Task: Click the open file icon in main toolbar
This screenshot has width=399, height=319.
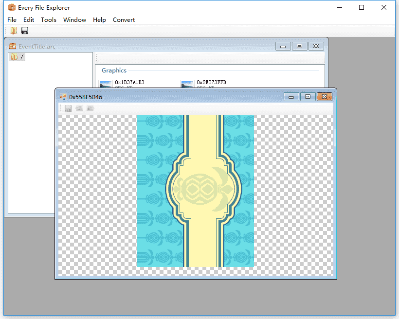Action: [14, 31]
